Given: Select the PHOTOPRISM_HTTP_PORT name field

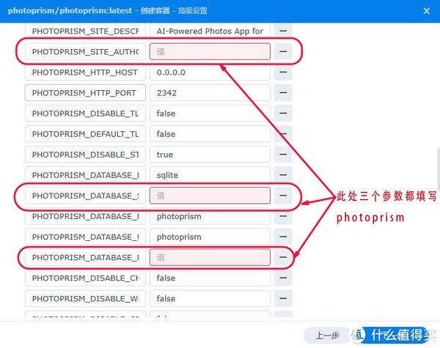Looking at the screenshot, I should (85, 93).
